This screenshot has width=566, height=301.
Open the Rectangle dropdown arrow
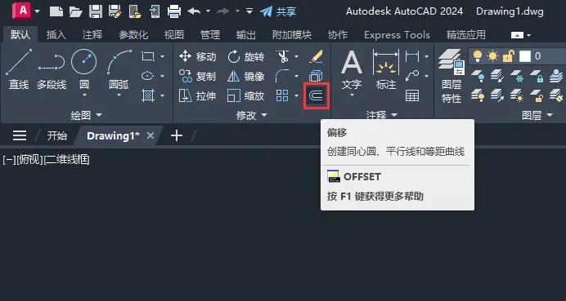pos(162,56)
